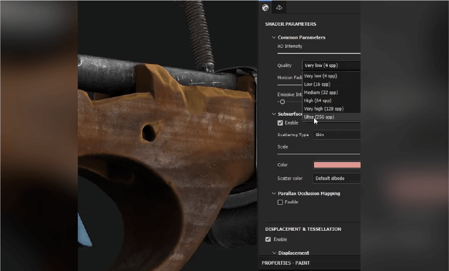Enable Parallax Occlusion Mapping checkbox
449x271 pixels.
280,202
